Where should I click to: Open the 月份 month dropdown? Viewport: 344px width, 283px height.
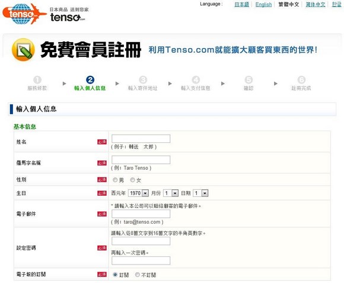click(x=171, y=193)
